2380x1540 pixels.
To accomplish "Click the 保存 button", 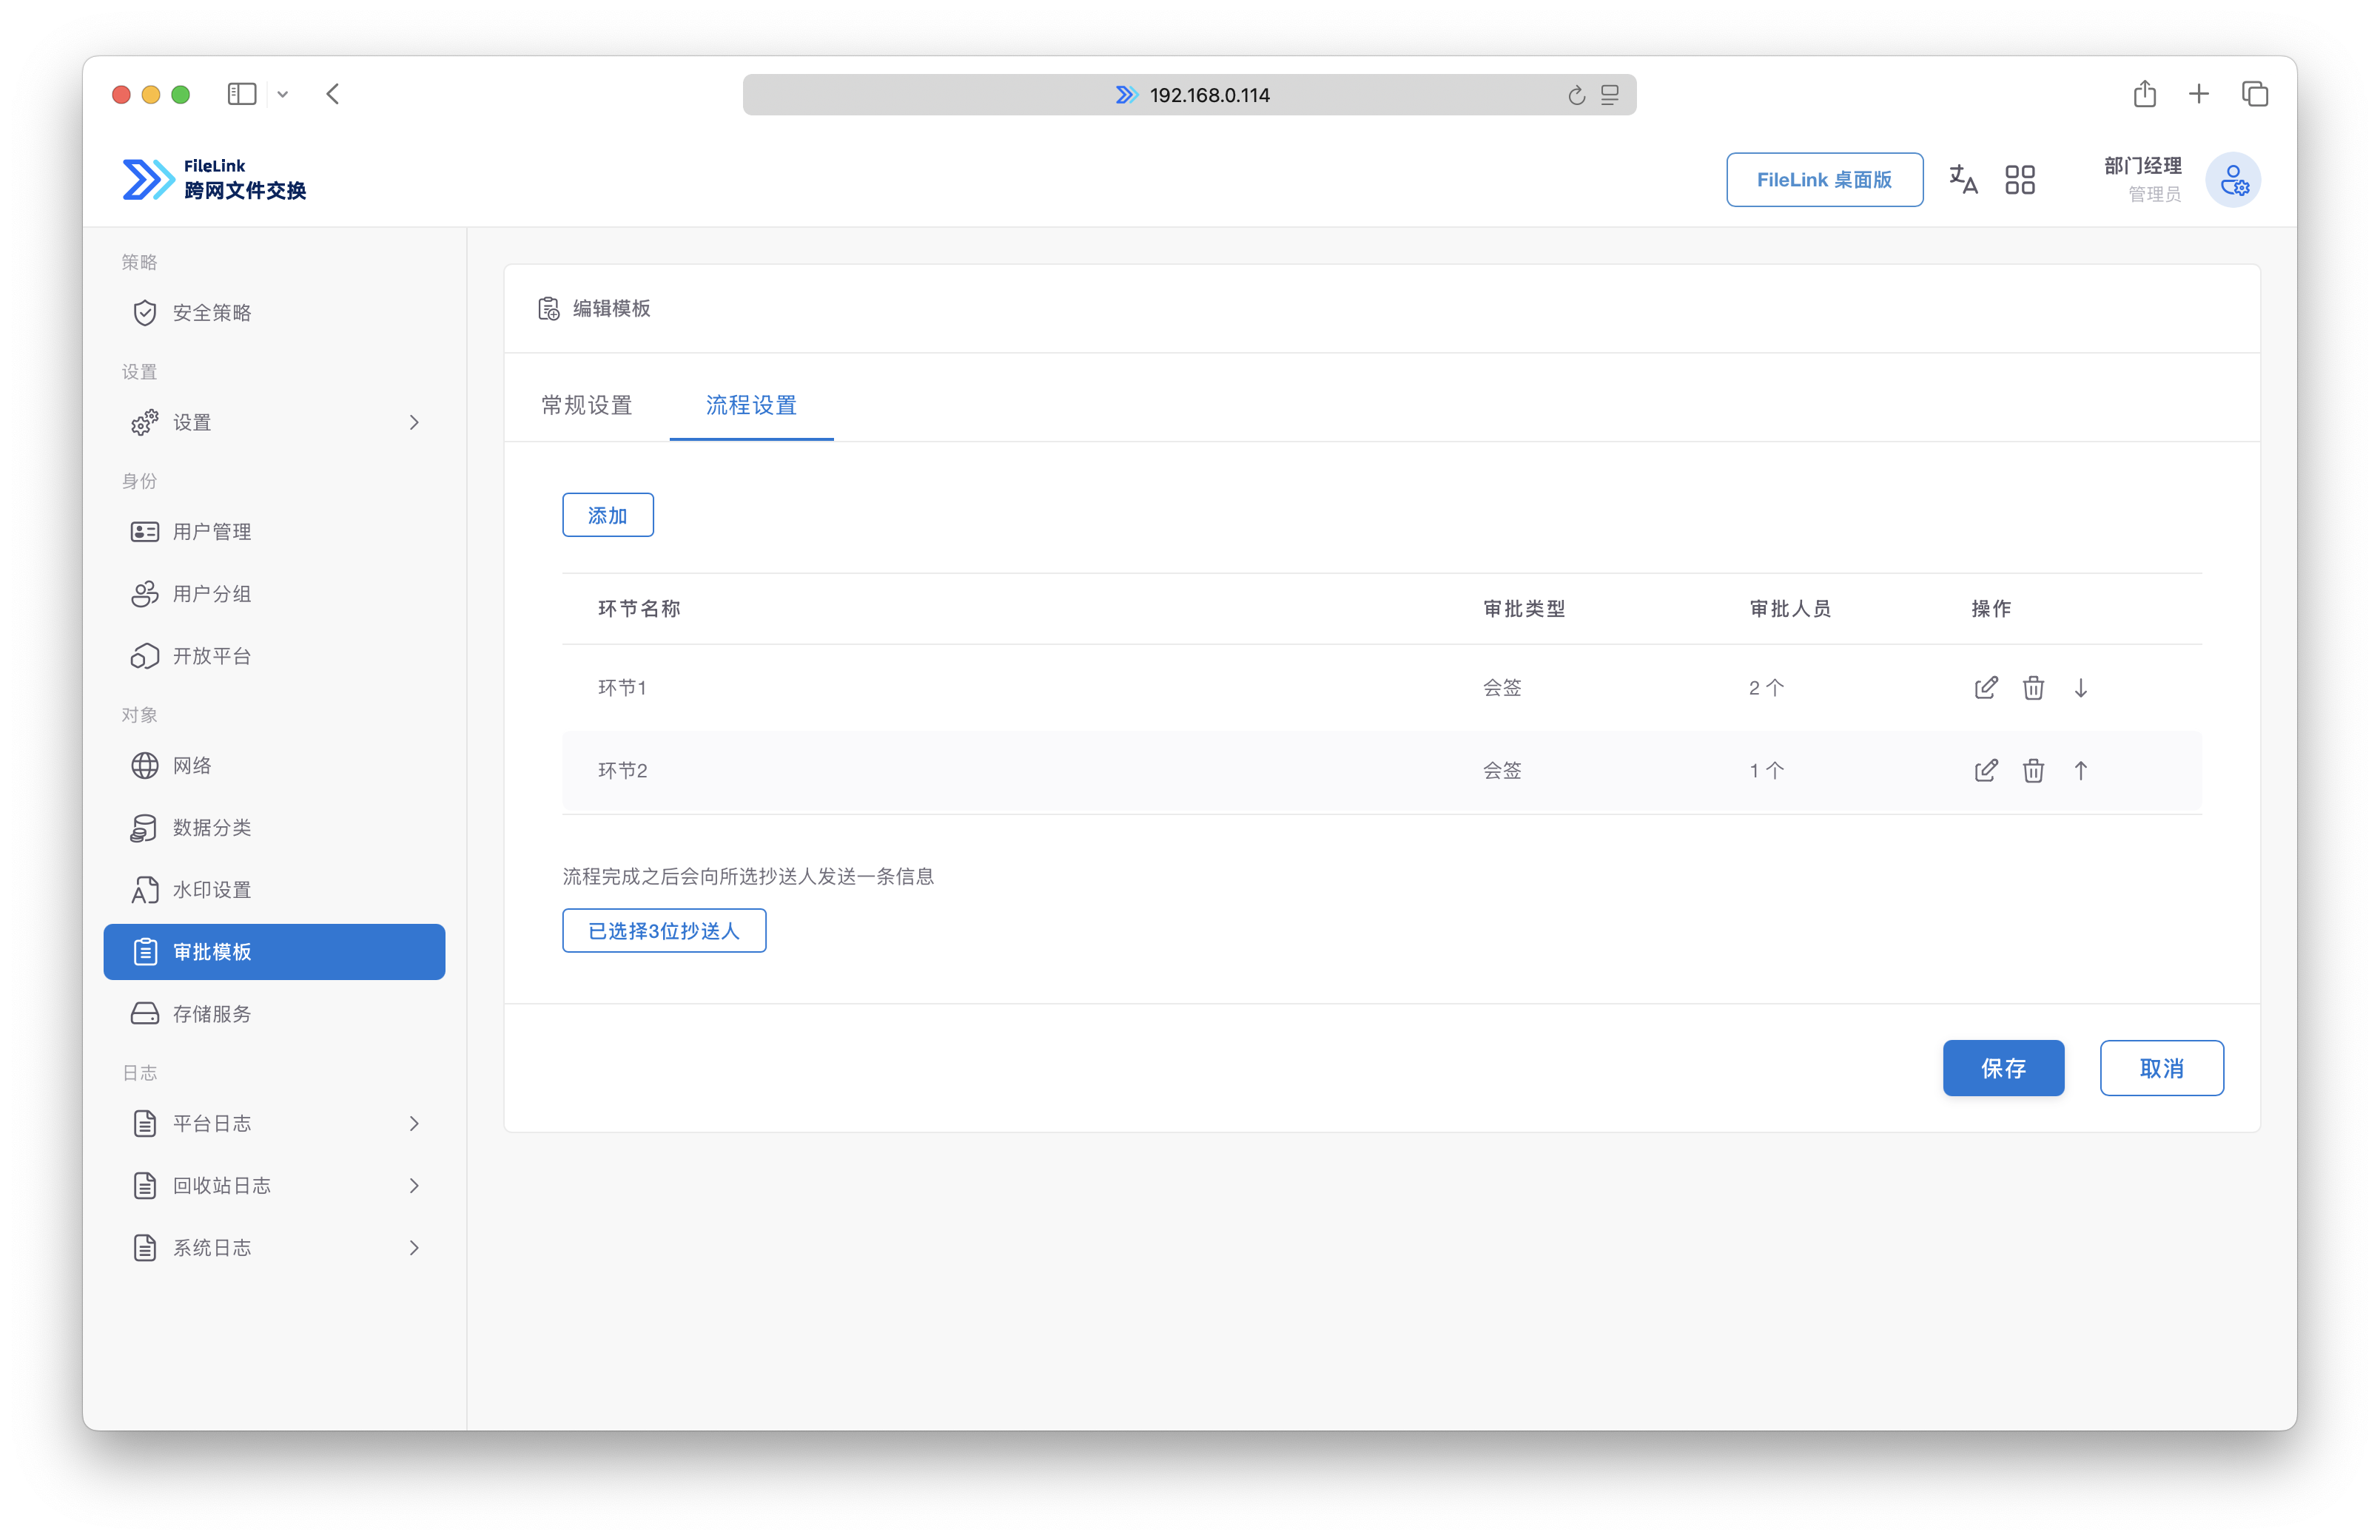I will point(2003,1067).
